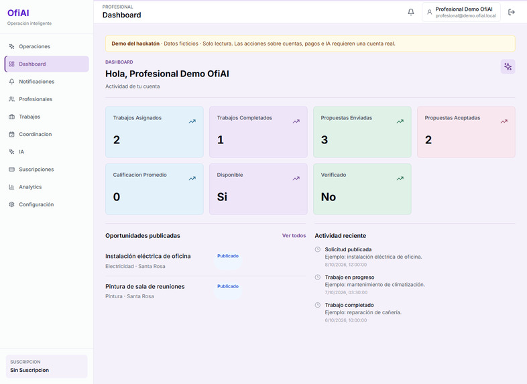Click the Profesionales people icon in sidebar
This screenshot has height=384, width=527.
[x=12, y=99]
